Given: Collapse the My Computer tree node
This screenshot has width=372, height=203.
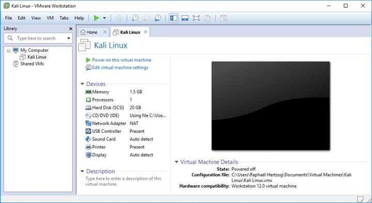Looking at the screenshot, I should tap(9, 51).
